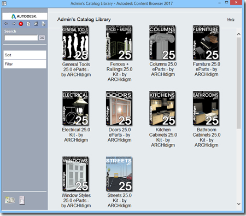Screen dimensions: 246x216
Task: Open the Electrical 25 catalog cover
Action: point(75,108)
